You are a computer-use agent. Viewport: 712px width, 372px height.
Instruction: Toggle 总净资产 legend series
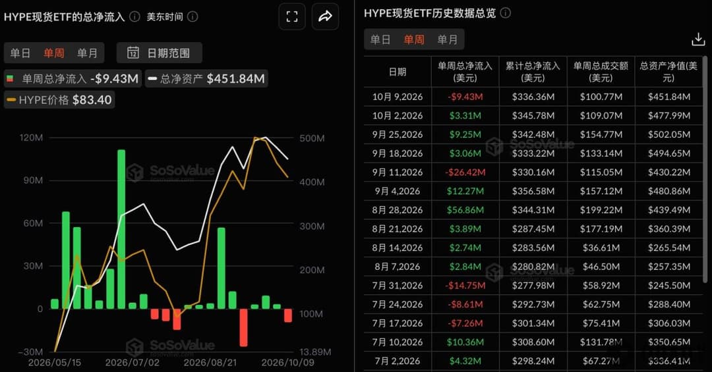(x=206, y=79)
